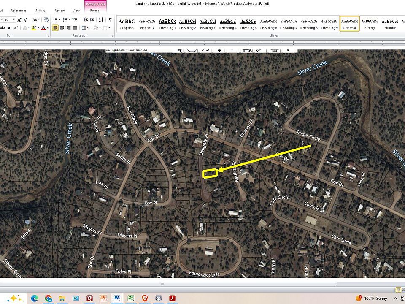This screenshot has width=405, height=304.
Task: Apply the Emphasis style
Action: pos(147,24)
